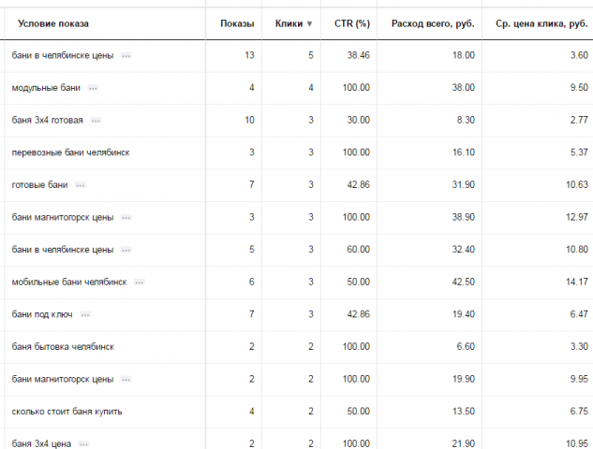Click Расход всего, руб. column header
593x449 pixels.
433,23
